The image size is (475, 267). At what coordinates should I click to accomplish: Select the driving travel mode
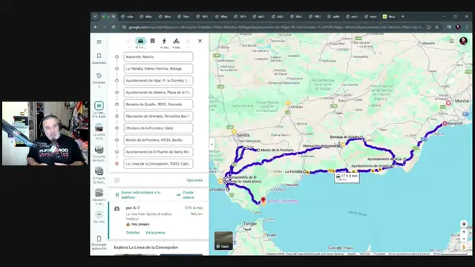[x=140, y=41]
